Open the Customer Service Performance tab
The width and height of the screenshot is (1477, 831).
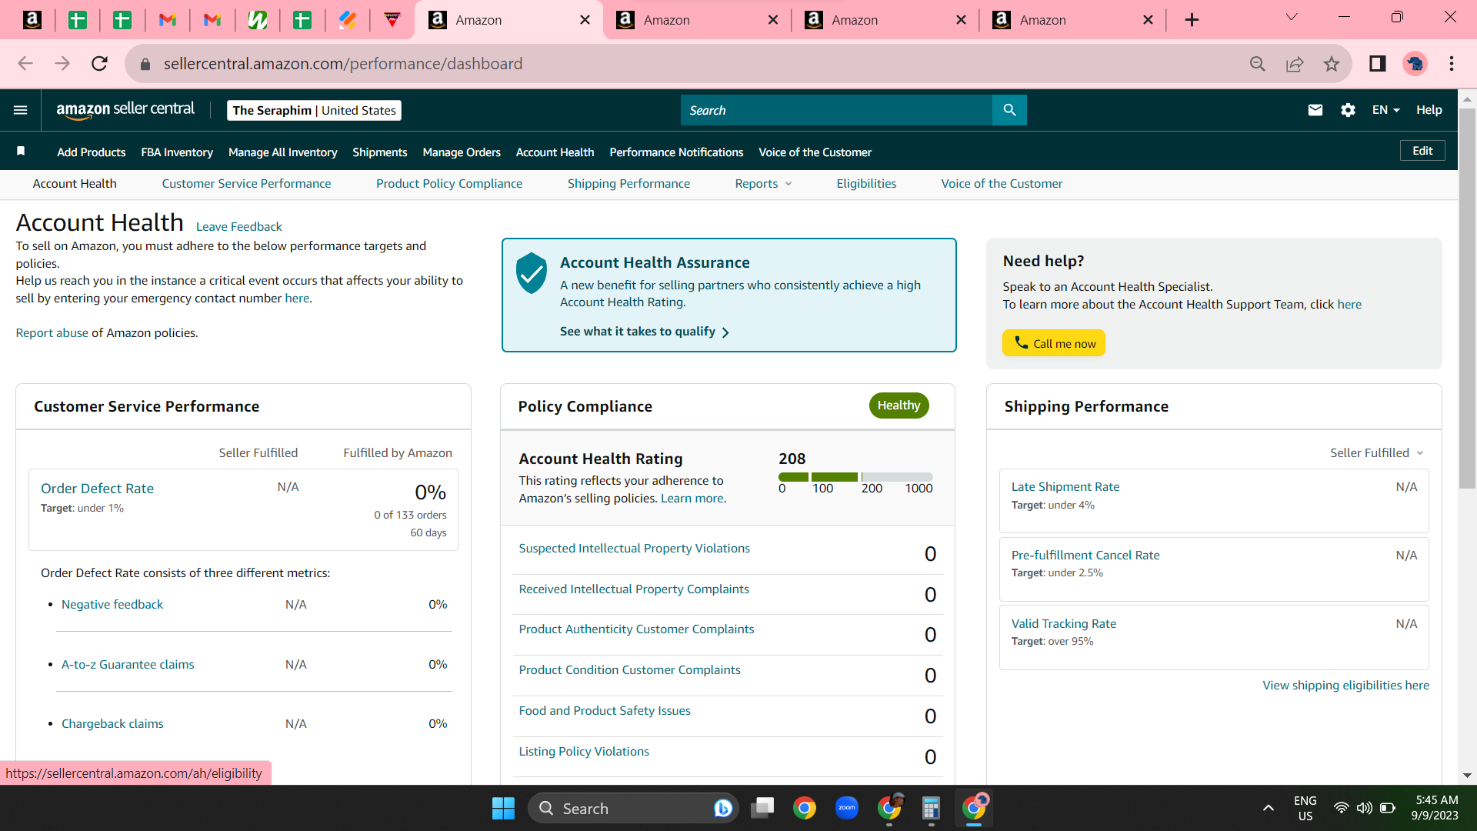(x=246, y=184)
